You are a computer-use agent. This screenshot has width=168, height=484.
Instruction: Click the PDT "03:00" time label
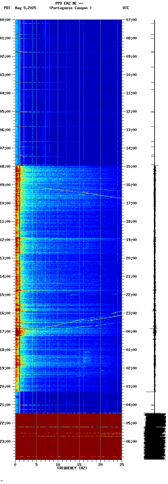tap(5, 75)
